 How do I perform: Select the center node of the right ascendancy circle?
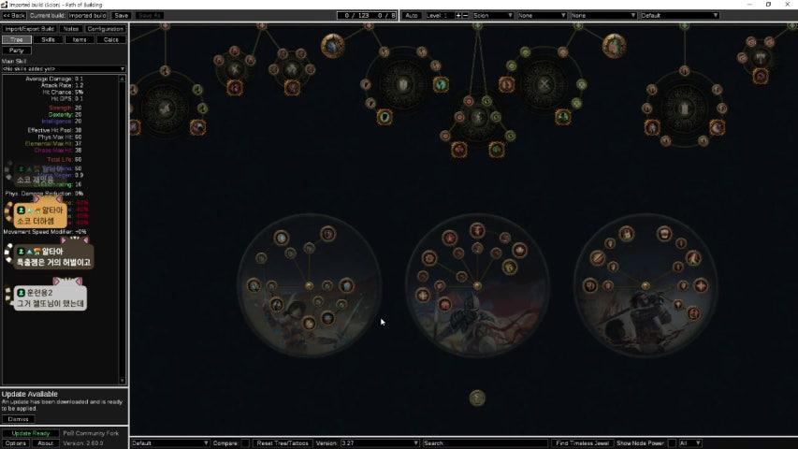[645, 285]
